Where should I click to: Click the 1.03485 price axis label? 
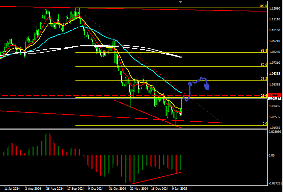point(275,106)
